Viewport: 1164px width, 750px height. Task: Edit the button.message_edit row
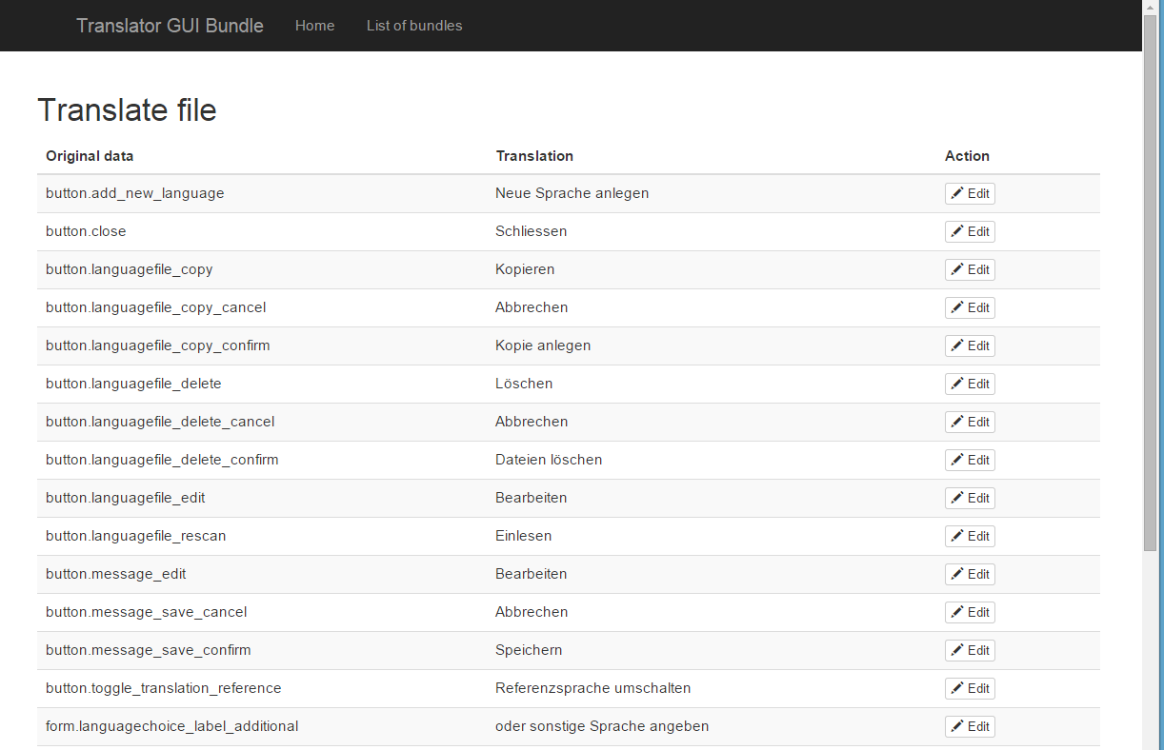point(970,574)
